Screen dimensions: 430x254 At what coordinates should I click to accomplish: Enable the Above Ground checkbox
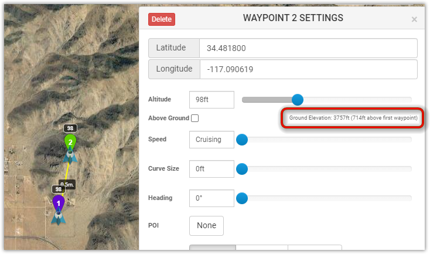click(194, 118)
